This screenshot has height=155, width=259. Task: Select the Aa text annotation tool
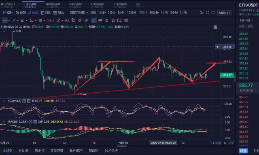(67, 21)
